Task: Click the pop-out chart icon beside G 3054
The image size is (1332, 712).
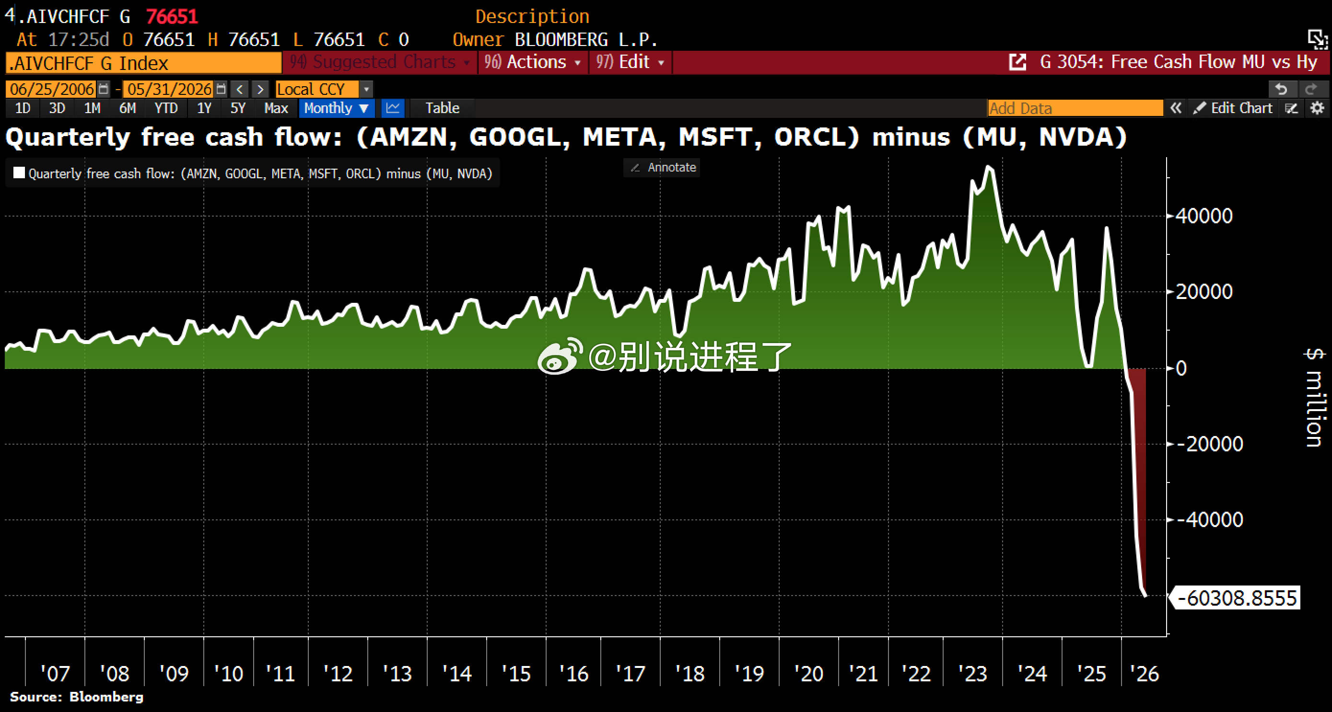Action: pyautogui.click(x=1017, y=62)
